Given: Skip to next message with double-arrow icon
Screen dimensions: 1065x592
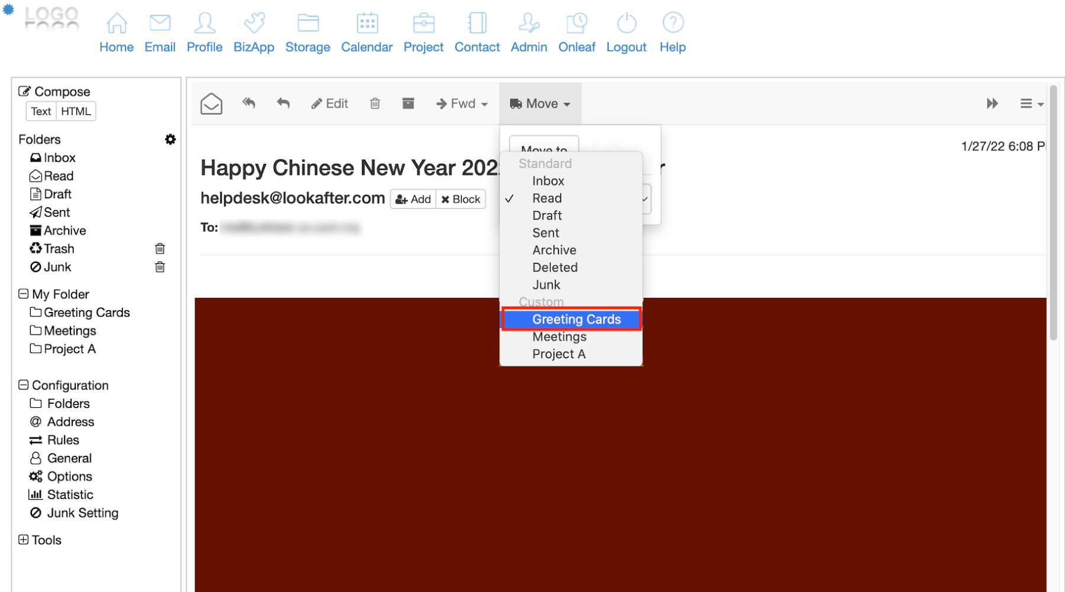Looking at the screenshot, I should (x=992, y=104).
